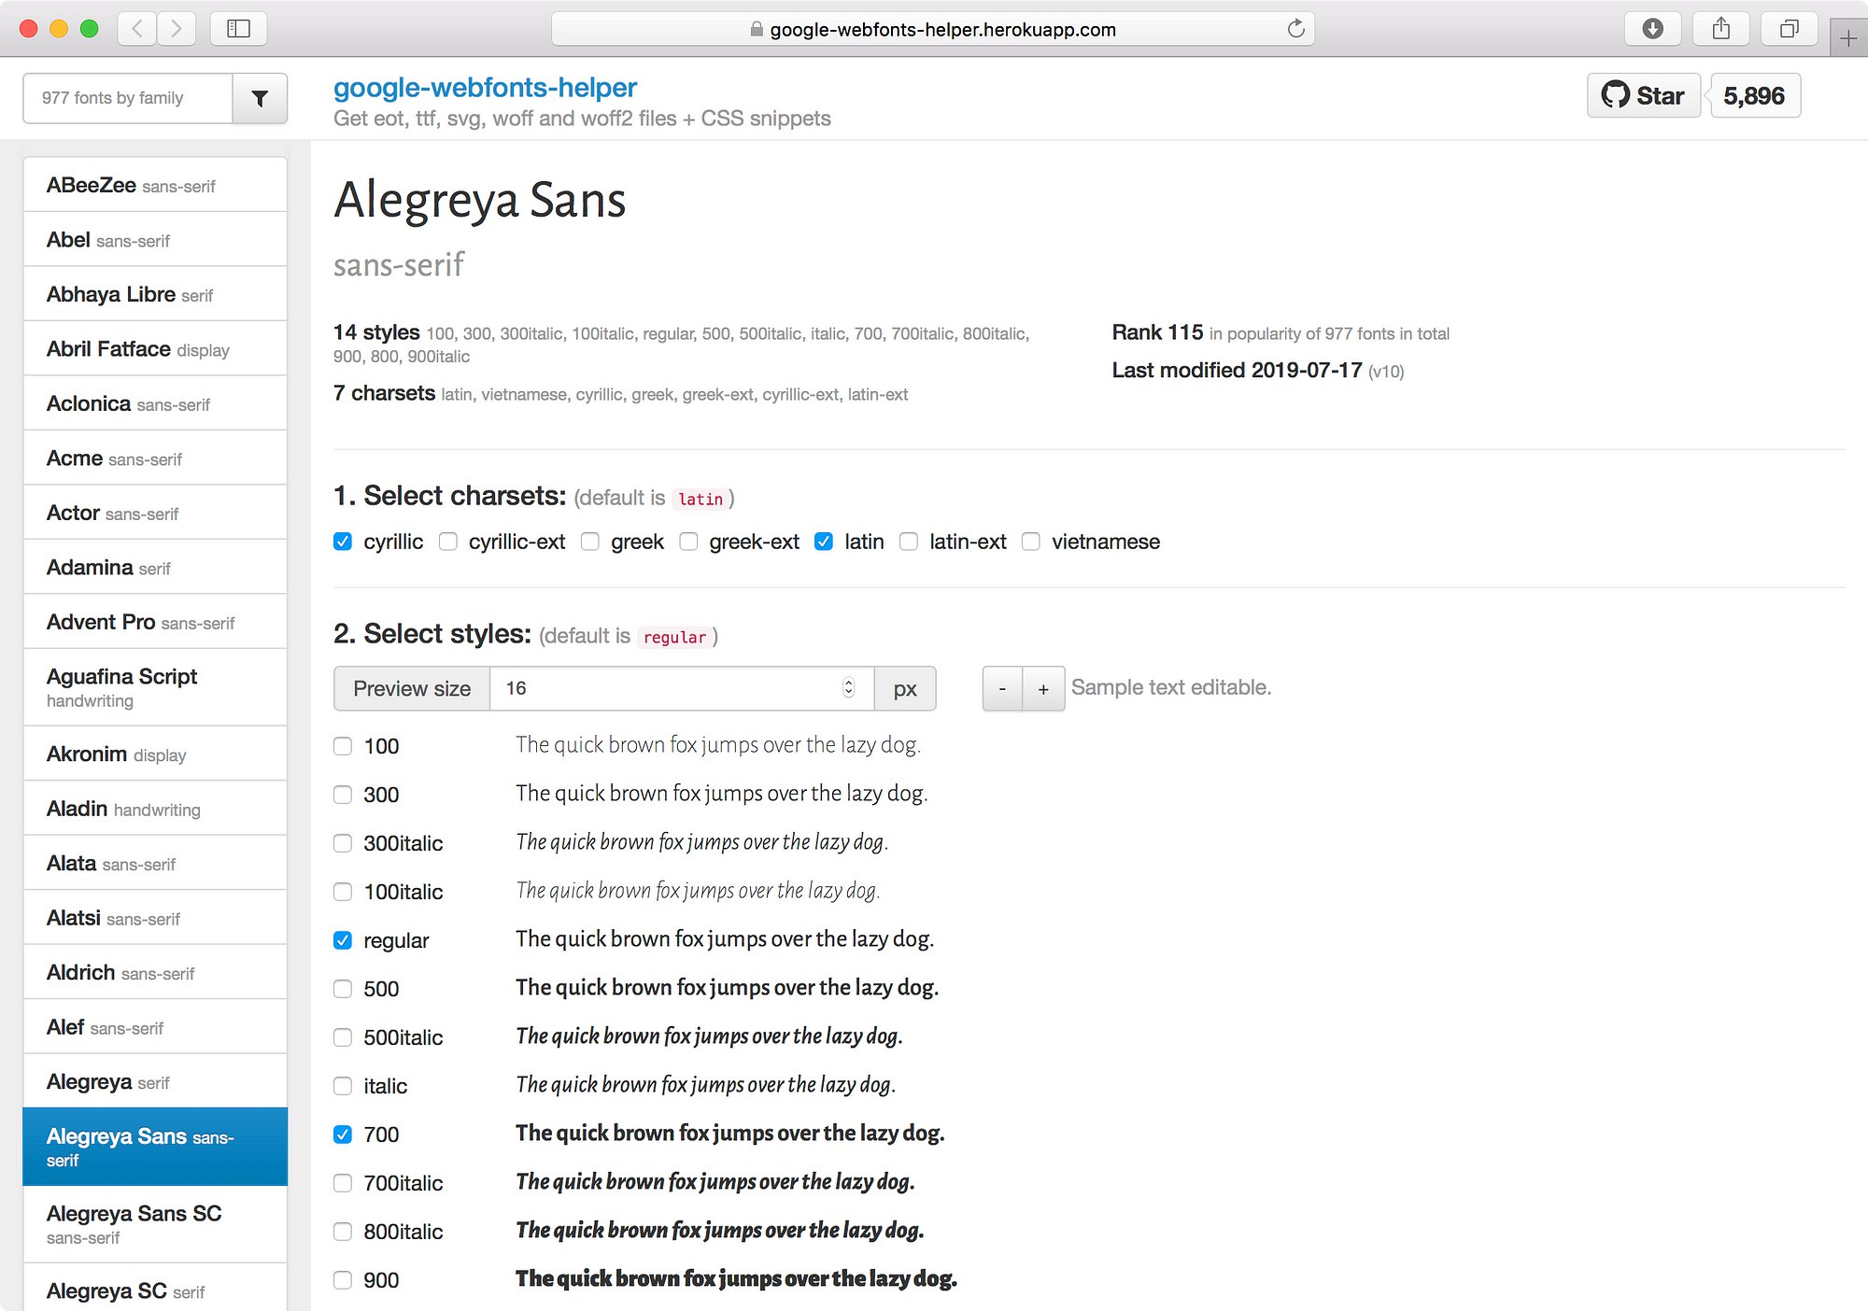
Task: Check the 300italic style checkbox
Action: coord(343,843)
